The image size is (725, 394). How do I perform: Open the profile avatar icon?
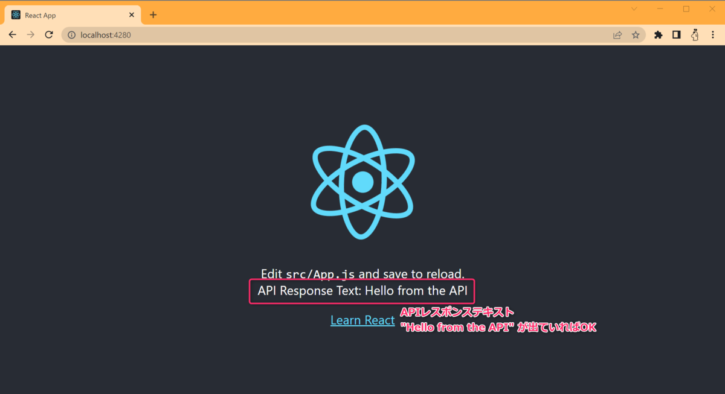pos(695,35)
